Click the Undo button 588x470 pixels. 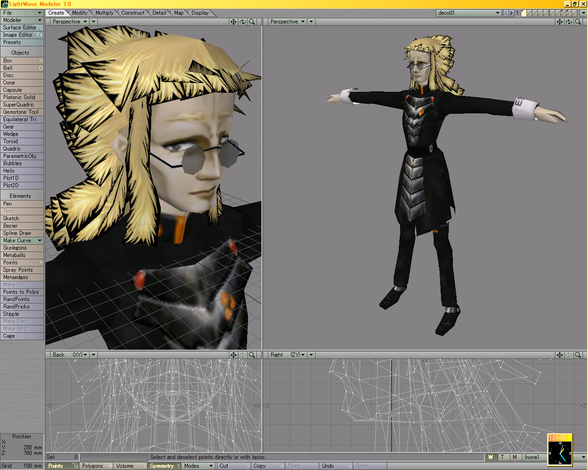point(336,466)
